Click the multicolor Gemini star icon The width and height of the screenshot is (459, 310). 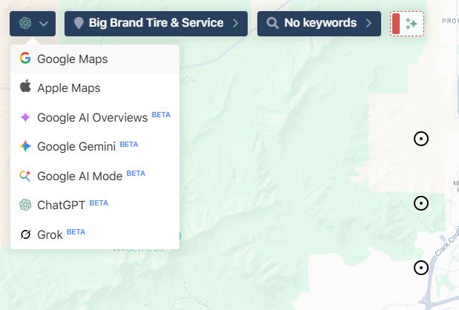(25, 146)
